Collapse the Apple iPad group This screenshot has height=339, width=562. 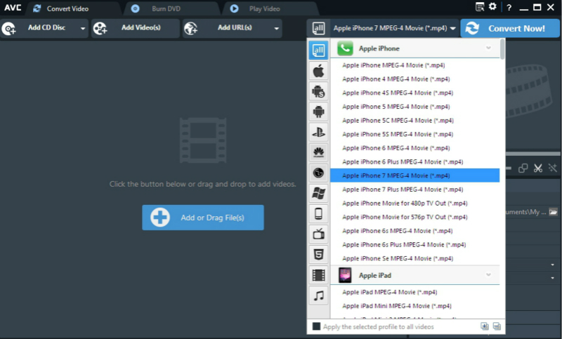tap(488, 275)
